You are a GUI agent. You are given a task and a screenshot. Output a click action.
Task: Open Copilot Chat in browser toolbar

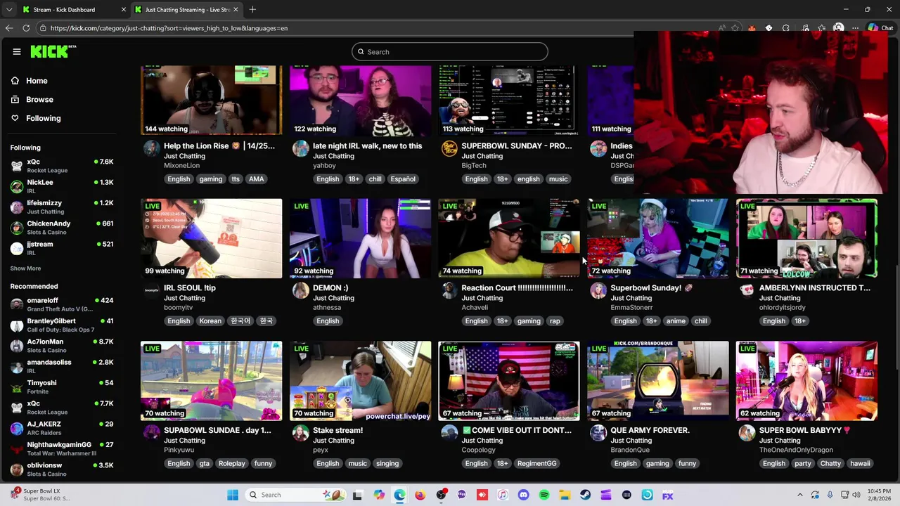click(880, 28)
